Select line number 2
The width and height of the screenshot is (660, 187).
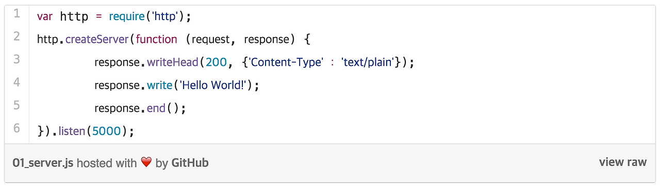17,37
